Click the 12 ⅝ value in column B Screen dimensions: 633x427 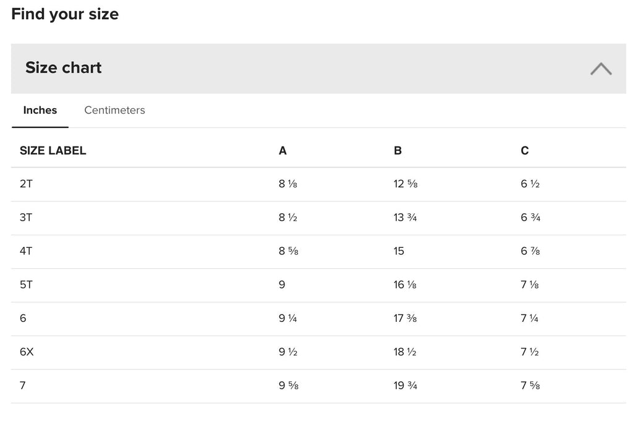(406, 184)
